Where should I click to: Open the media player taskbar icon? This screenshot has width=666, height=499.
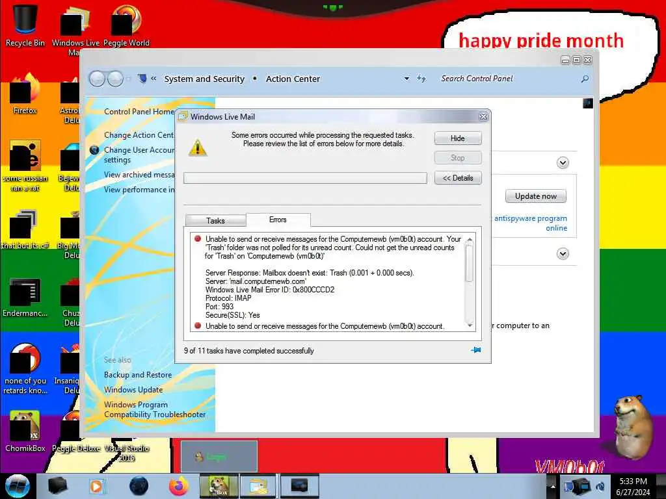[x=96, y=486]
